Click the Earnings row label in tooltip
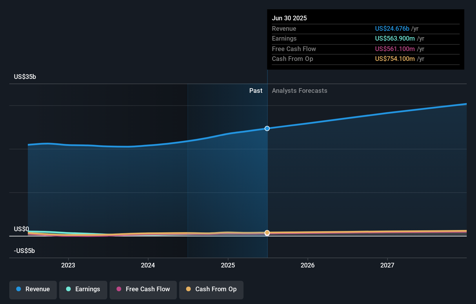 point(284,38)
